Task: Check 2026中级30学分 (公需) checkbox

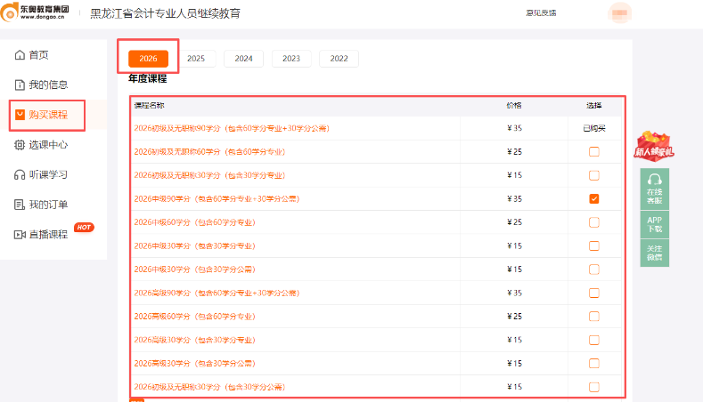Action: (x=594, y=269)
